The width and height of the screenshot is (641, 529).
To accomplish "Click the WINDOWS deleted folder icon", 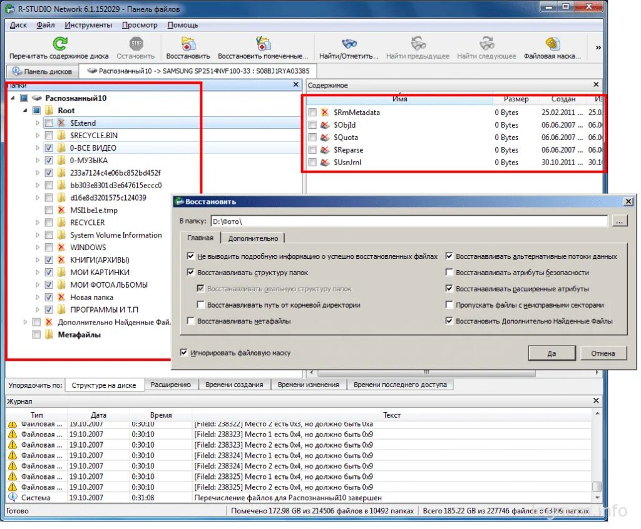I will (61, 247).
